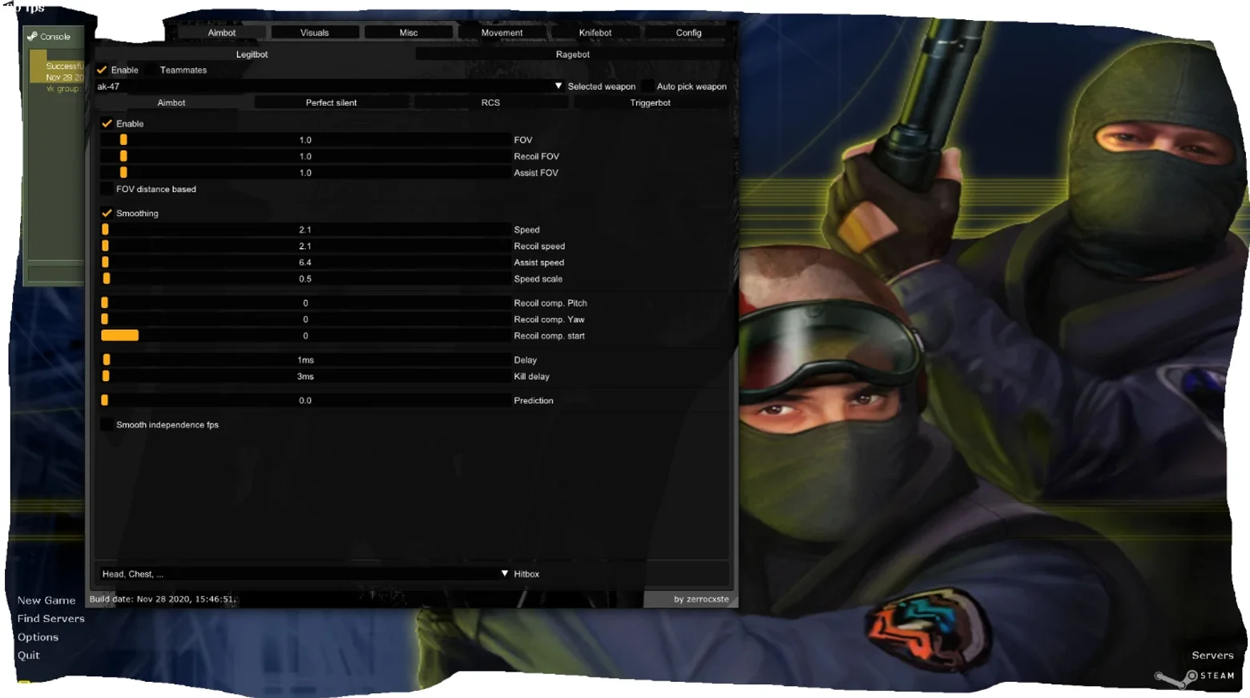Click the Prediction slider
1250x698 pixels.
point(305,401)
